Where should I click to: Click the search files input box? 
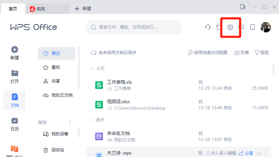(134, 27)
